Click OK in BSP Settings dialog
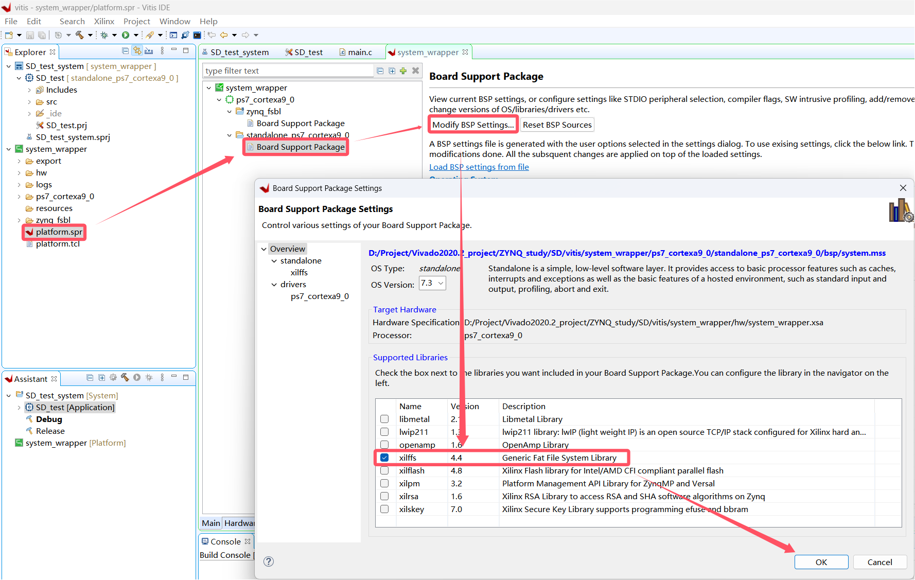 (821, 562)
